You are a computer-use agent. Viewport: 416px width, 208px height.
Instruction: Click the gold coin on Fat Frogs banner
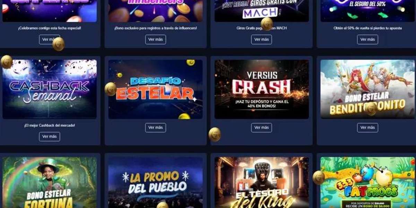point(319,177)
